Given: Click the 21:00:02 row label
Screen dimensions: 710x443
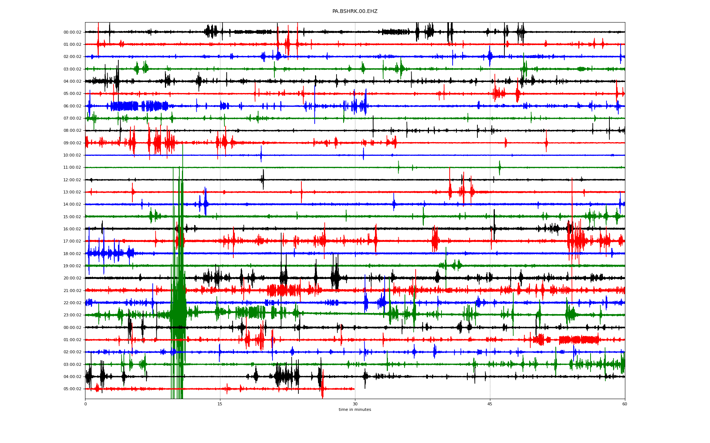Looking at the screenshot, I should click(72, 291).
